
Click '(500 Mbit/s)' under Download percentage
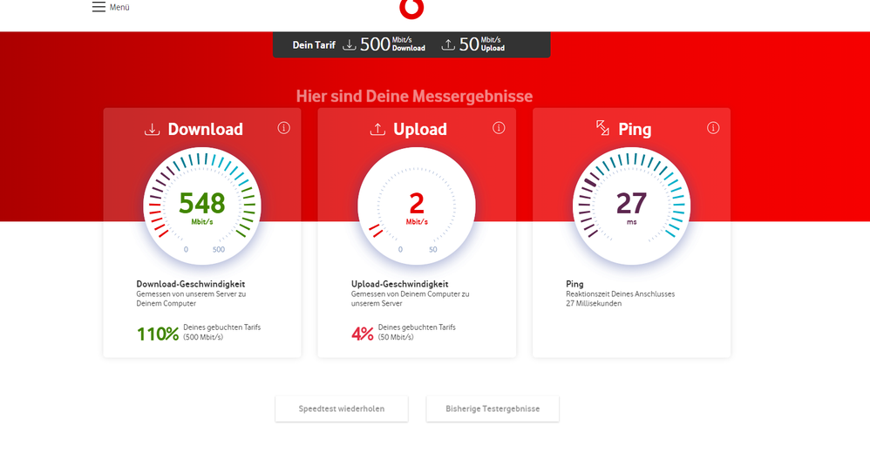tap(203, 337)
